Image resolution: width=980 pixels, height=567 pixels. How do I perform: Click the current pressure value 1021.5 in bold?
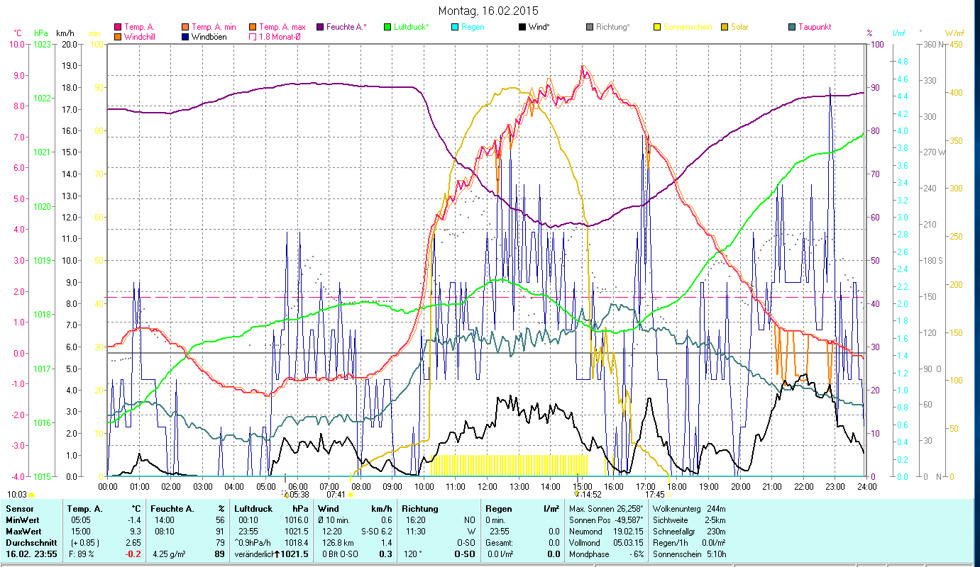294,554
